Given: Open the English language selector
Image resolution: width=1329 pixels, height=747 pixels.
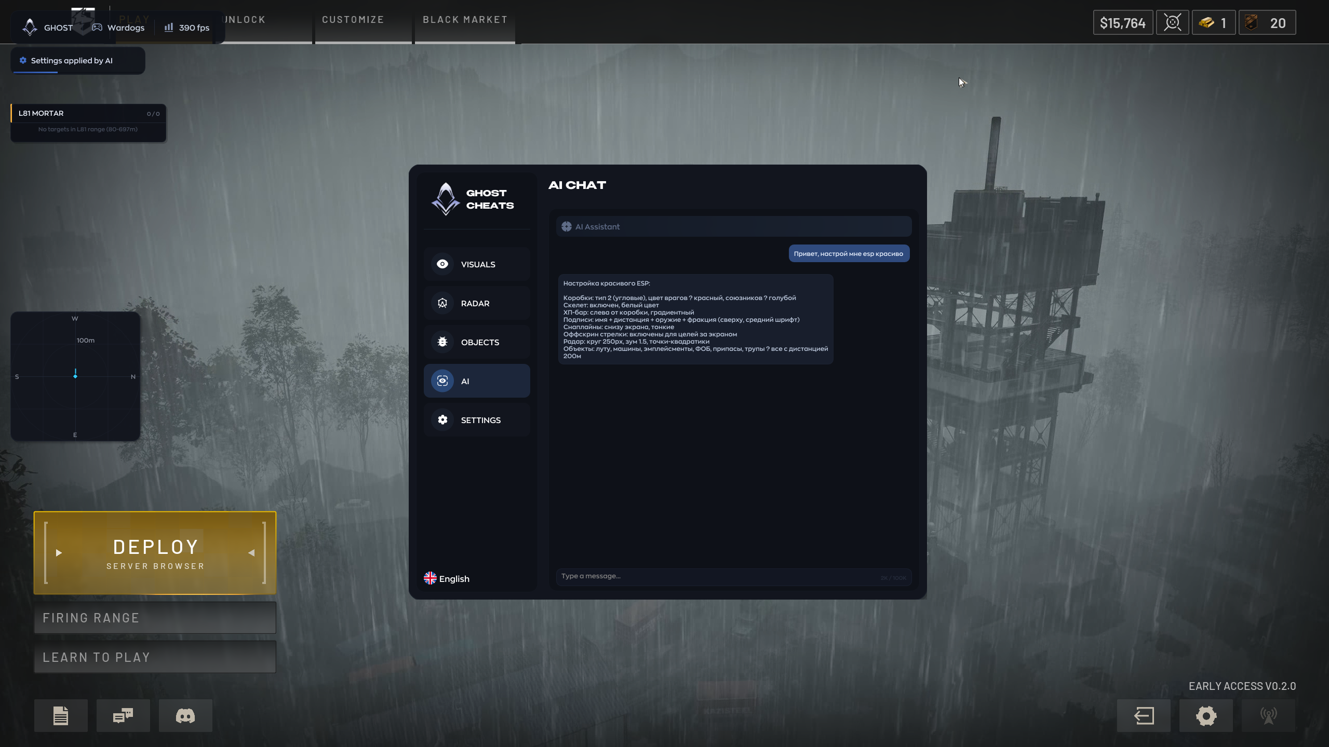Looking at the screenshot, I should [x=447, y=578].
